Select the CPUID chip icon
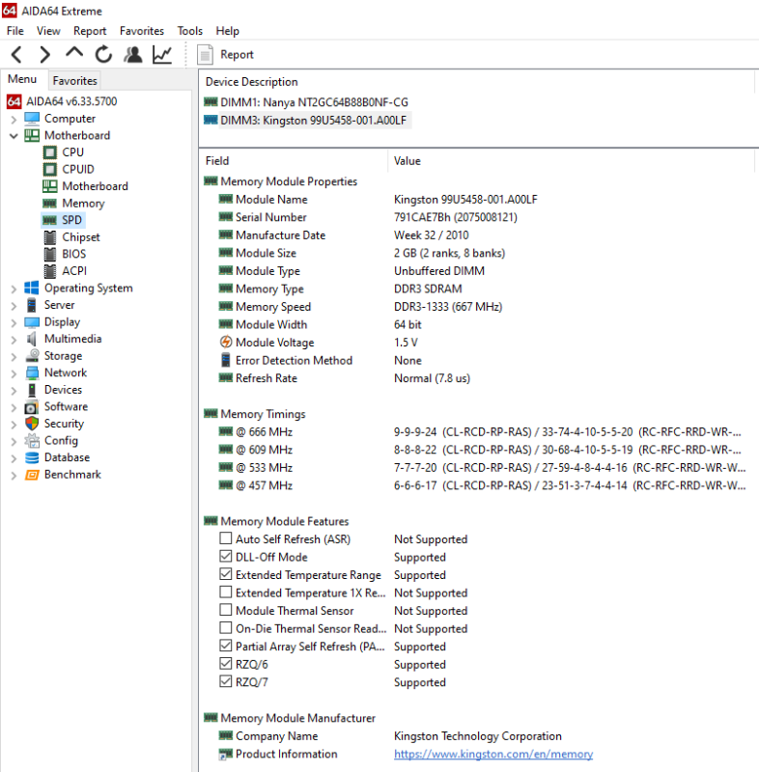759x772 pixels. pos(50,170)
